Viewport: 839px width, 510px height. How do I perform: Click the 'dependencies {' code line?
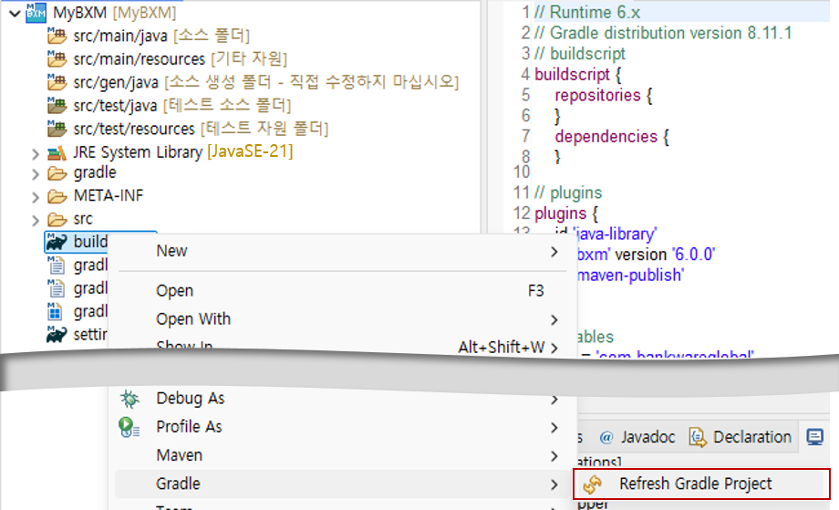[x=612, y=137]
